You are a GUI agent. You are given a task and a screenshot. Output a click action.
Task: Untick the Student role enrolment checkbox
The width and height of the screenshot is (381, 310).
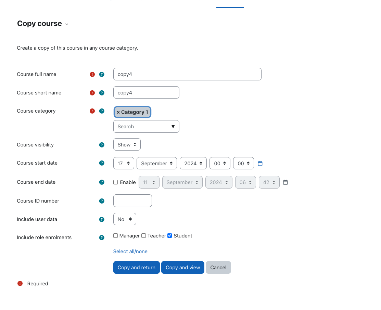[169, 236]
